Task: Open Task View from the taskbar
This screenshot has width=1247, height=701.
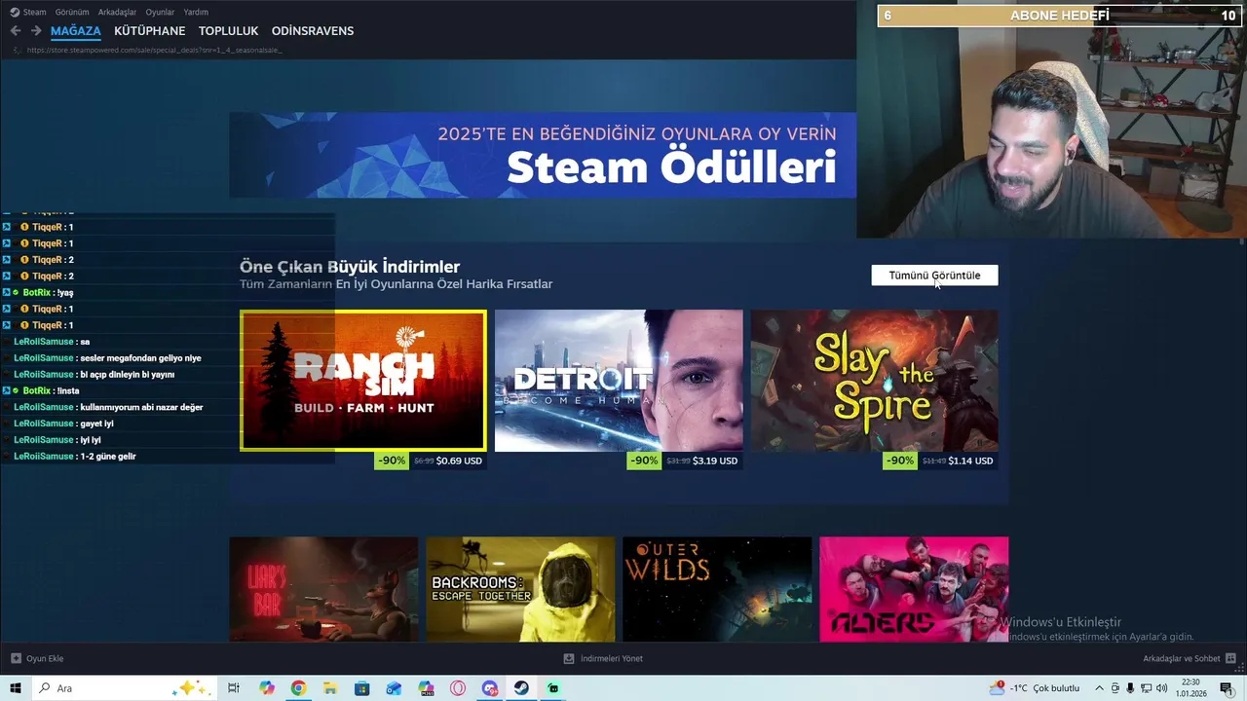Action: tap(234, 688)
